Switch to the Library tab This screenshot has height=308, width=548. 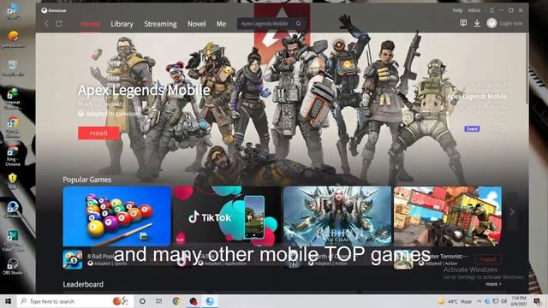tap(122, 24)
